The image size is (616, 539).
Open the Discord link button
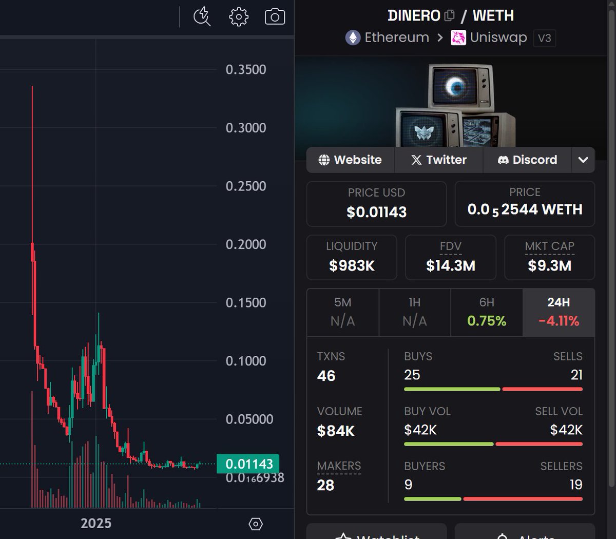(527, 160)
